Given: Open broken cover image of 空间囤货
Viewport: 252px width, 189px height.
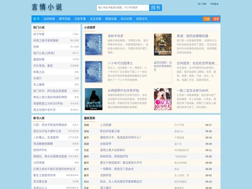Looking at the screenshot, I should (x=163, y=72).
